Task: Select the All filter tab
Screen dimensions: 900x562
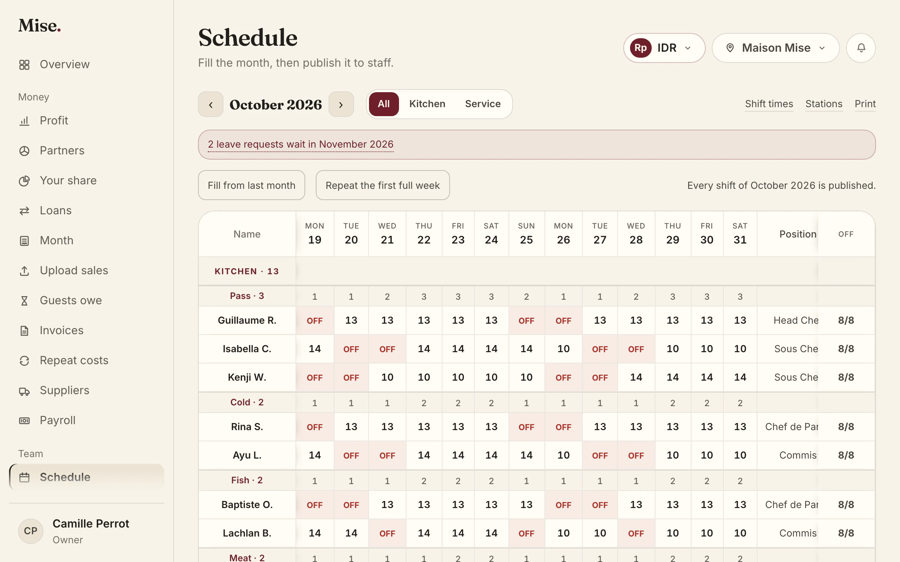Action: (384, 104)
